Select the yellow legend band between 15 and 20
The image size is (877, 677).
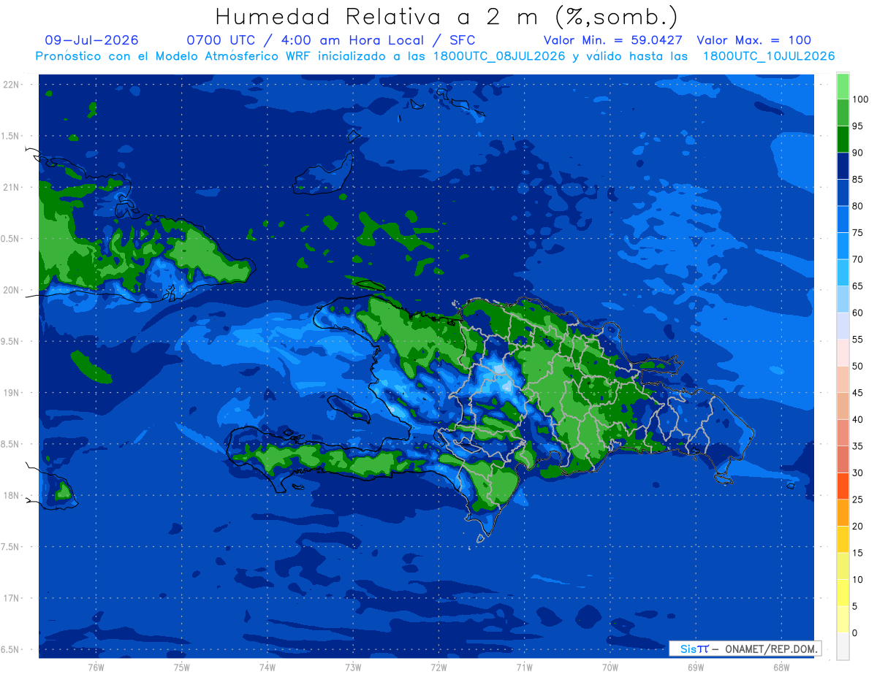(843, 539)
